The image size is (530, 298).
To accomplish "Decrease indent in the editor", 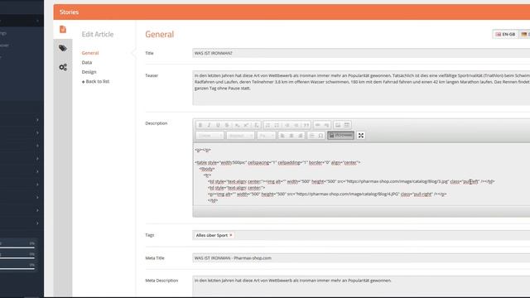I will click(287, 125).
